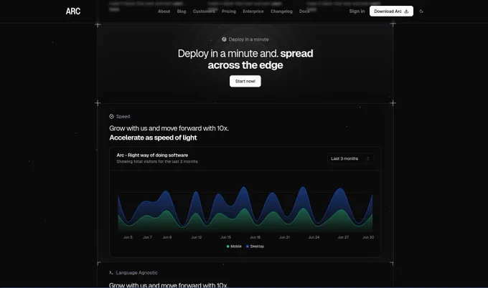
Task: Click the Jun 27 axis label
Action: coord(343,237)
